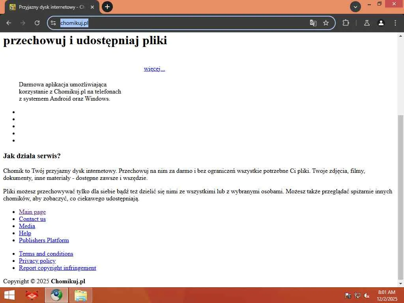The width and height of the screenshot is (404, 303).
Task: Open the Media link
Action: click(x=27, y=226)
